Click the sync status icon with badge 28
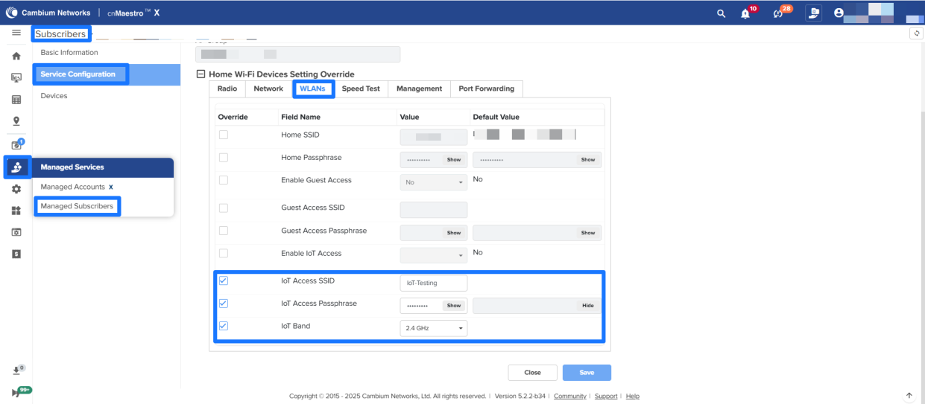 [x=779, y=13]
